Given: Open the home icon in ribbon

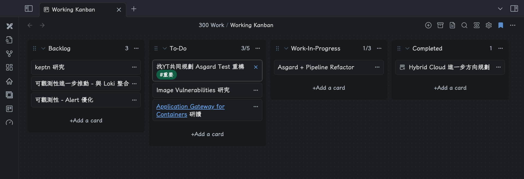Looking at the screenshot, I should pos(9,81).
